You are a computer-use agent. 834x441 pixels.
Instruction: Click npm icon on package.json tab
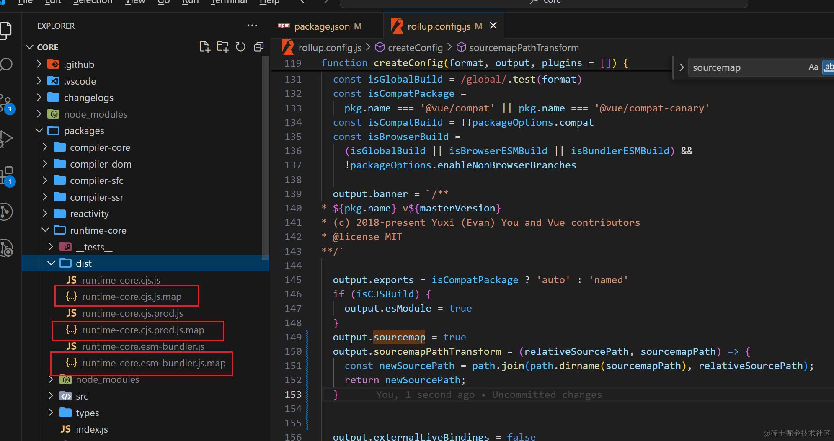(x=284, y=26)
